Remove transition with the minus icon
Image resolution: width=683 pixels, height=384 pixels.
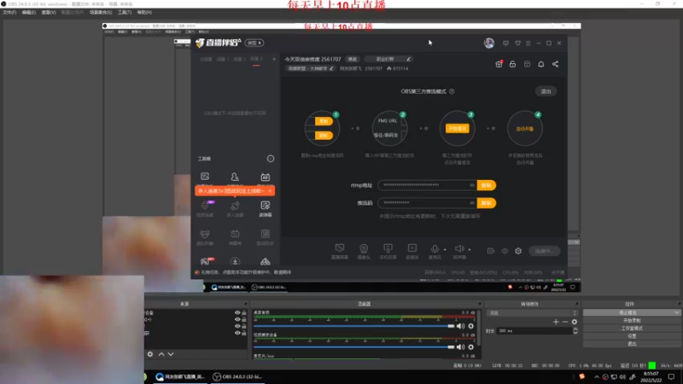(x=565, y=322)
